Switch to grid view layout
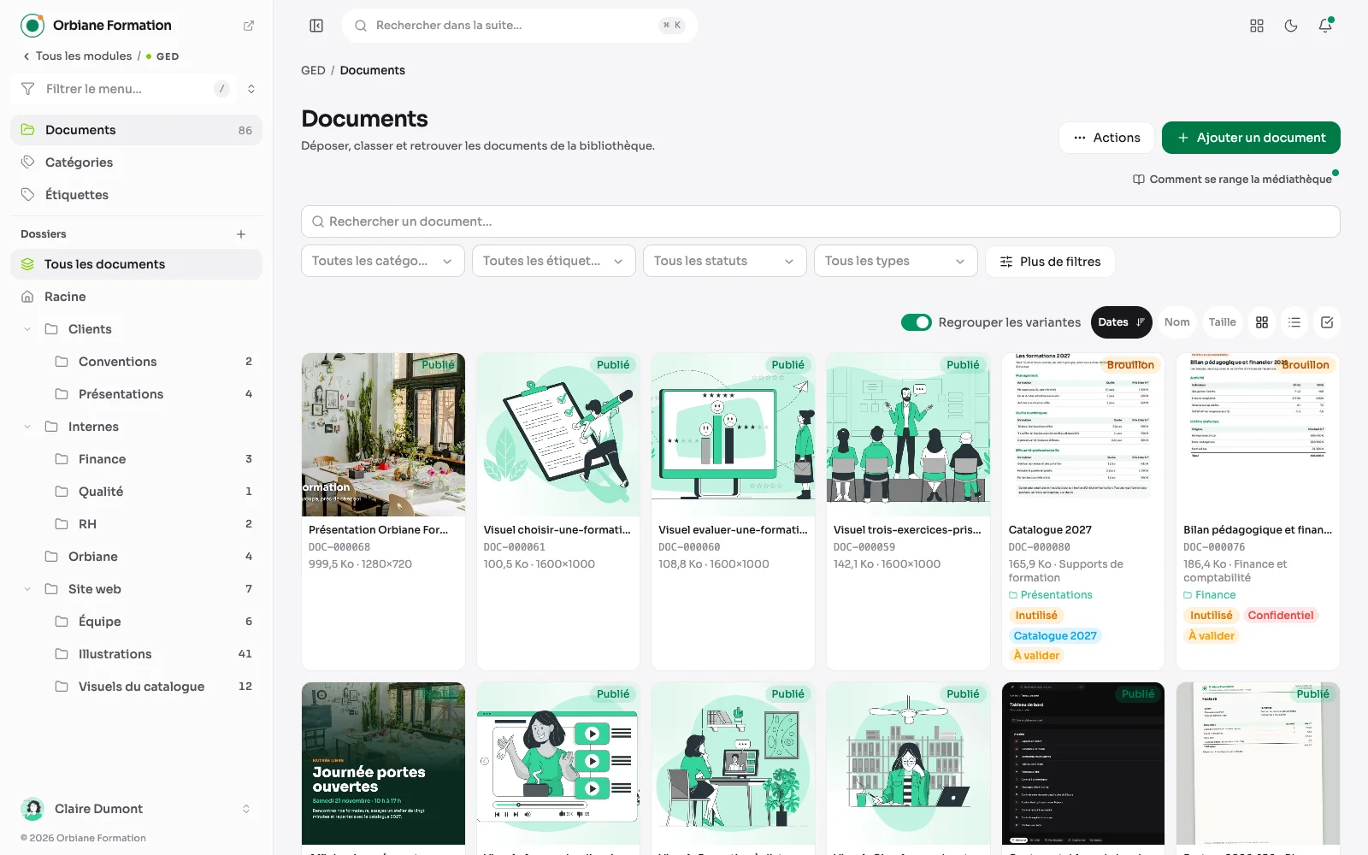1368x855 pixels. point(1262,322)
